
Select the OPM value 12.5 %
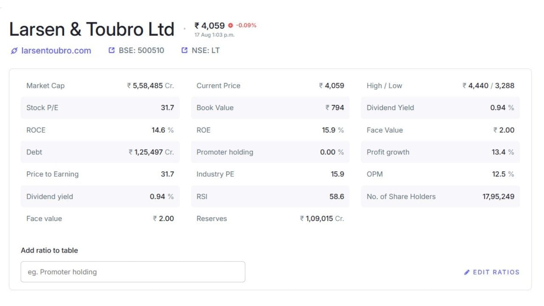(503, 174)
